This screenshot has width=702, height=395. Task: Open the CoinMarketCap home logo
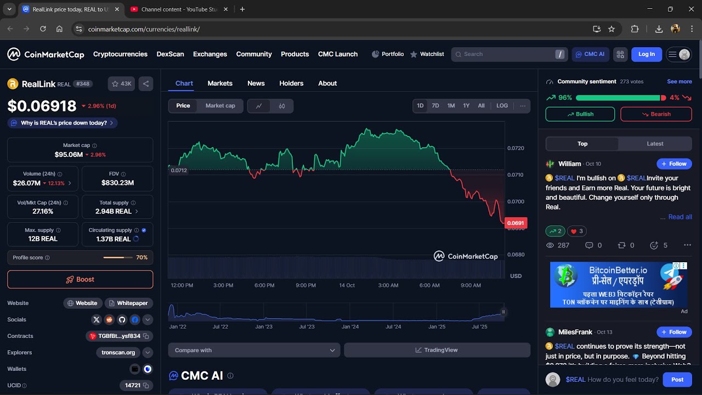[46, 54]
